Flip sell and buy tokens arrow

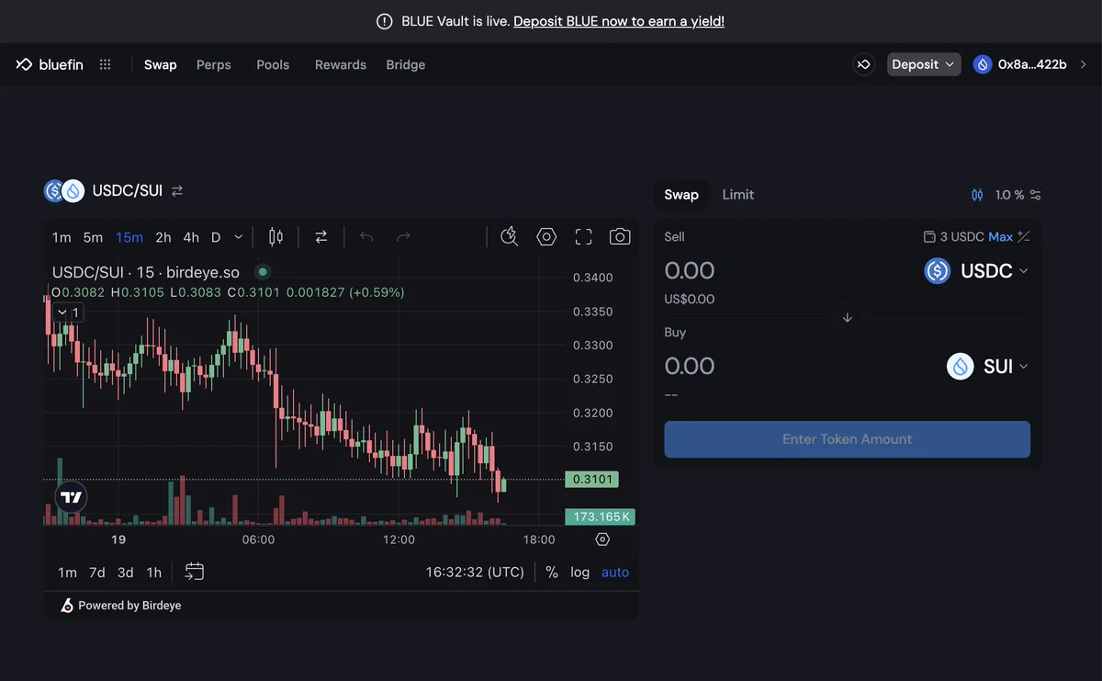[848, 318]
